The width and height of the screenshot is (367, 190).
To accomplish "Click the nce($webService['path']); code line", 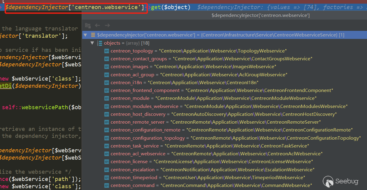I will 41,179.
